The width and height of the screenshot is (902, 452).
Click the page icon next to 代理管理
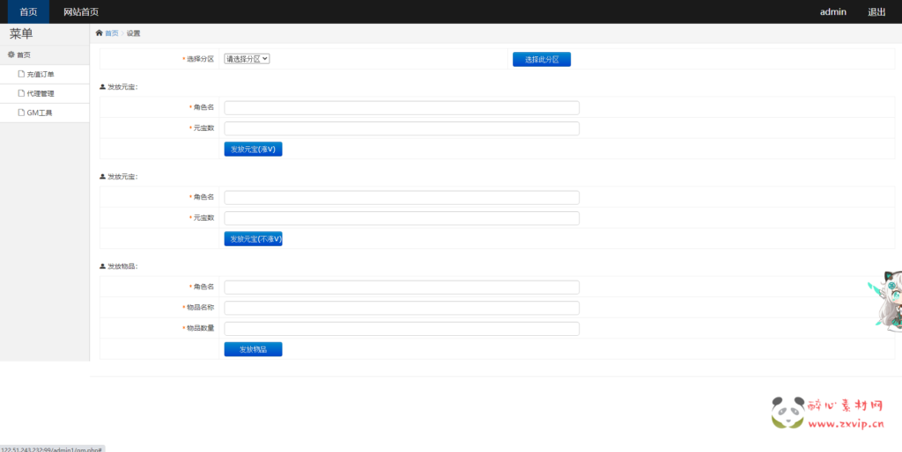click(x=21, y=93)
